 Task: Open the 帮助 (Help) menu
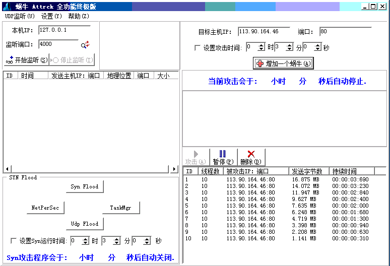(78, 16)
